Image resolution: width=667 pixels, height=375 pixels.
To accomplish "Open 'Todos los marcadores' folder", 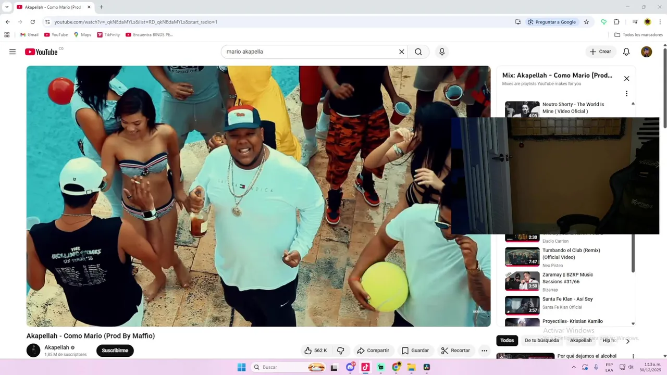I will click(638, 35).
